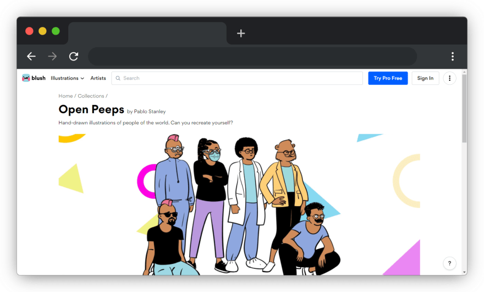Image resolution: width=484 pixels, height=292 pixels.
Task: Open the help question mark button
Action: [x=449, y=263]
